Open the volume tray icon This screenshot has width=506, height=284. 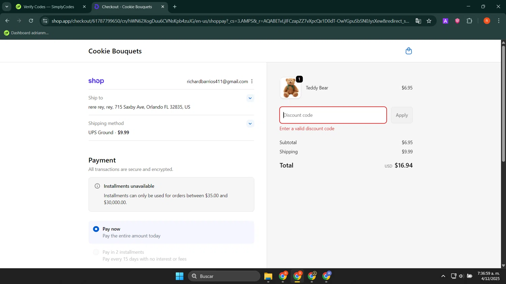pos(461,276)
